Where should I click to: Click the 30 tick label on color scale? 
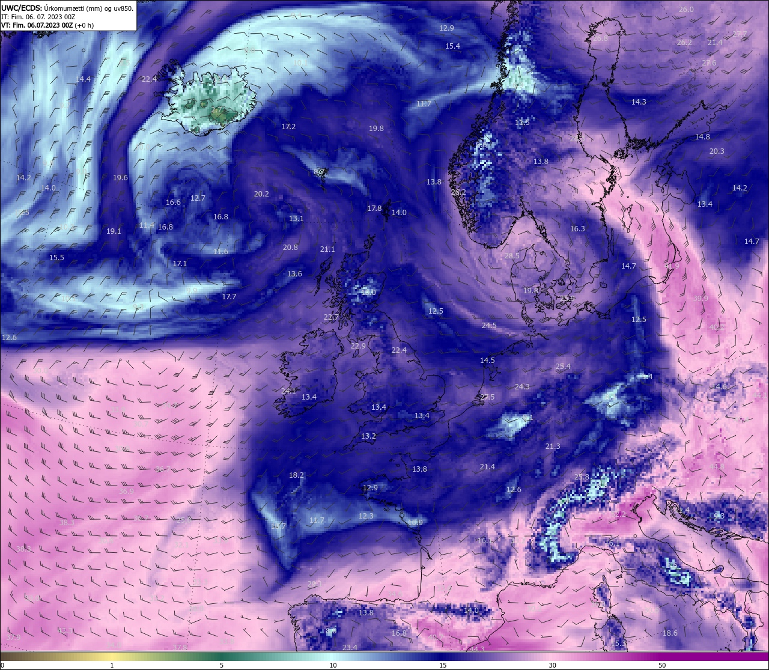(552, 665)
